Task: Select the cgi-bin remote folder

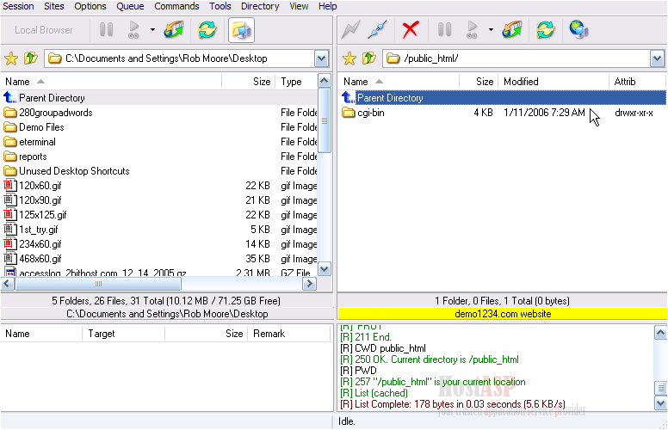Action: point(370,113)
